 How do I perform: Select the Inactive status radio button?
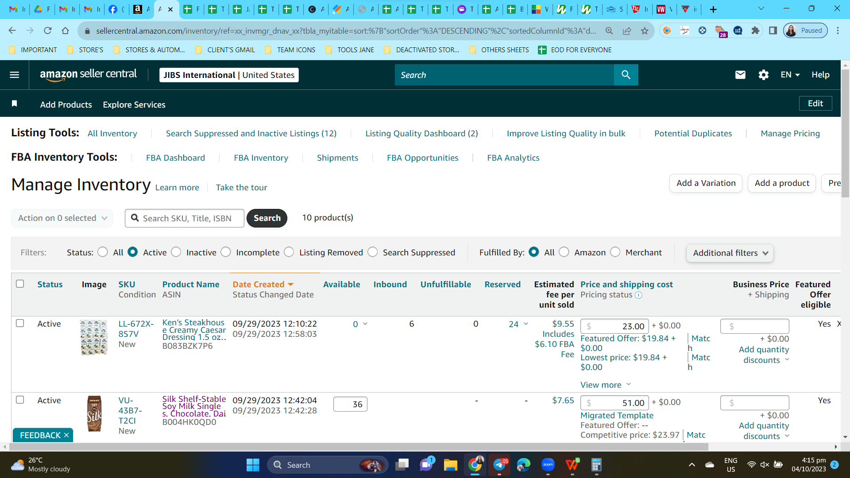[x=176, y=252]
